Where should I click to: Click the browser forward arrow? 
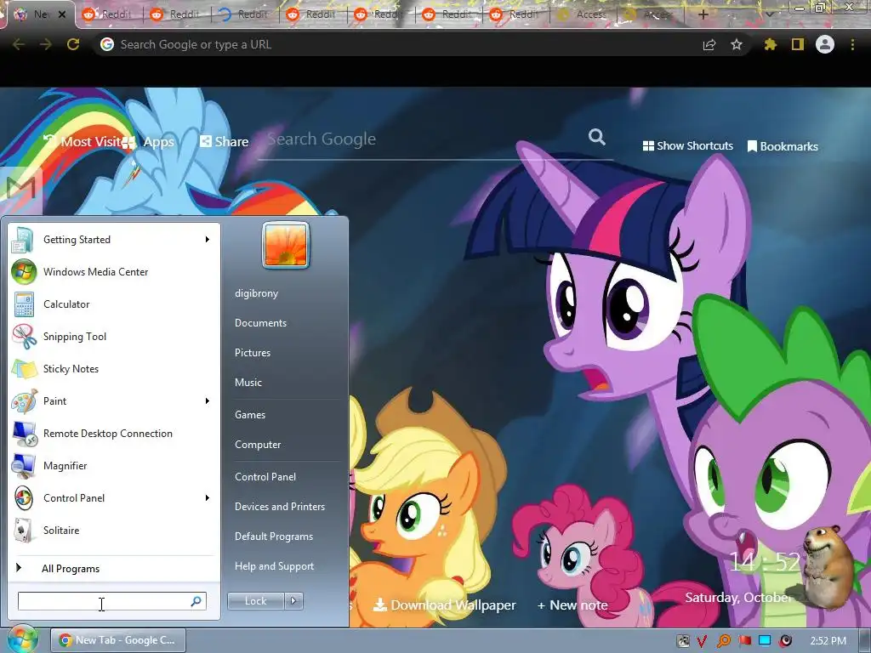pos(46,44)
